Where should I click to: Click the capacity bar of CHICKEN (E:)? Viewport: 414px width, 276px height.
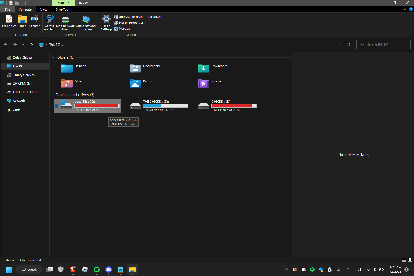[x=234, y=106]
